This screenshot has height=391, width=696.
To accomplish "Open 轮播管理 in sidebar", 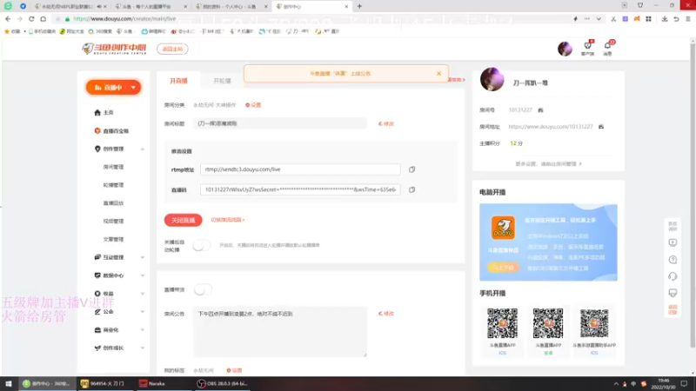I will 113,185.
